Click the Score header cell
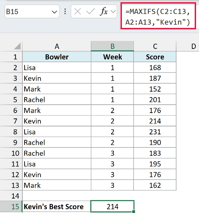This screenshot has width=199, height=213. click(155, 57)
